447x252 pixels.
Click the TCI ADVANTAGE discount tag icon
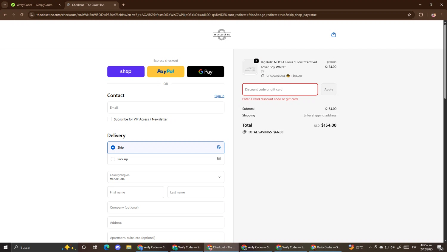(263, 76)
